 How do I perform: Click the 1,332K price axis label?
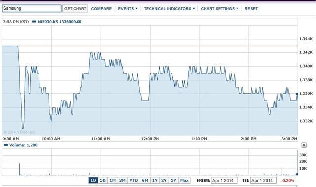306,121
